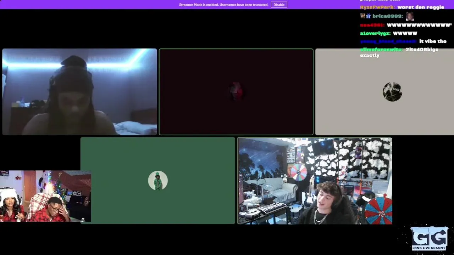This screenshot has width=454, height=255.
Task: Click the avatar in the gray call tile
Action: click(x=392, y=92)
